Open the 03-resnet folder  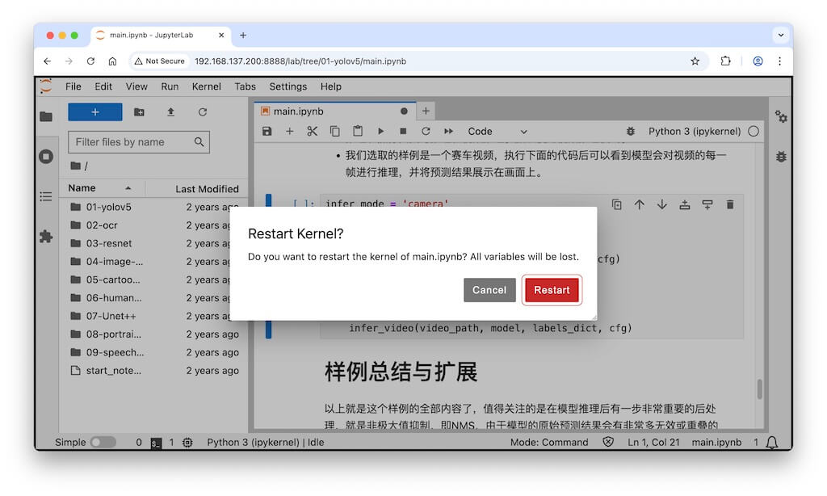109,243
